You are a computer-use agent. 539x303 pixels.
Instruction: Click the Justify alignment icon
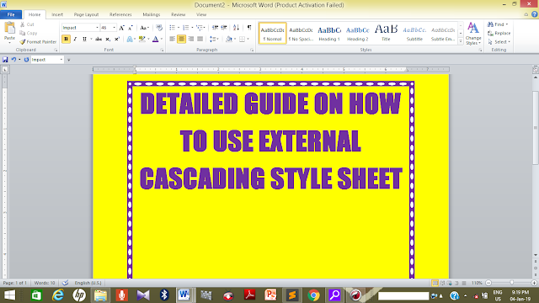pos(200,39)
